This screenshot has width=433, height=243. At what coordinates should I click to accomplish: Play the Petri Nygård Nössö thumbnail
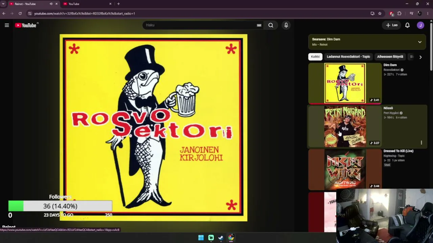point(345,127)
